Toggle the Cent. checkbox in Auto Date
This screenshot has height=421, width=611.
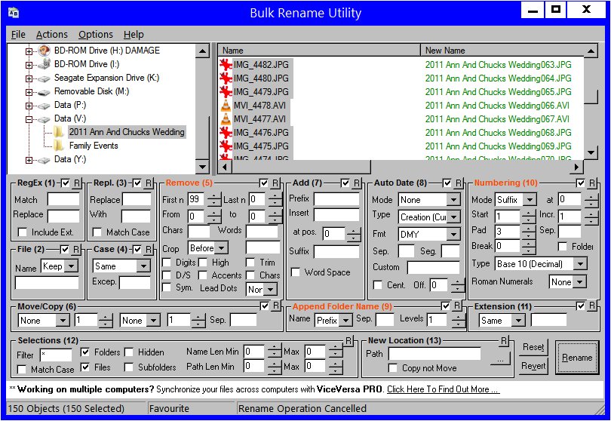click(377, 285)
